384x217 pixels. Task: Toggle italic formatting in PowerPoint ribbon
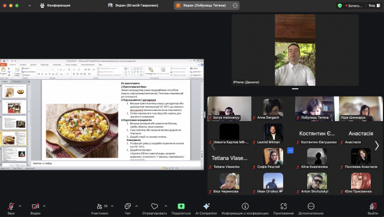coord(42,74)
